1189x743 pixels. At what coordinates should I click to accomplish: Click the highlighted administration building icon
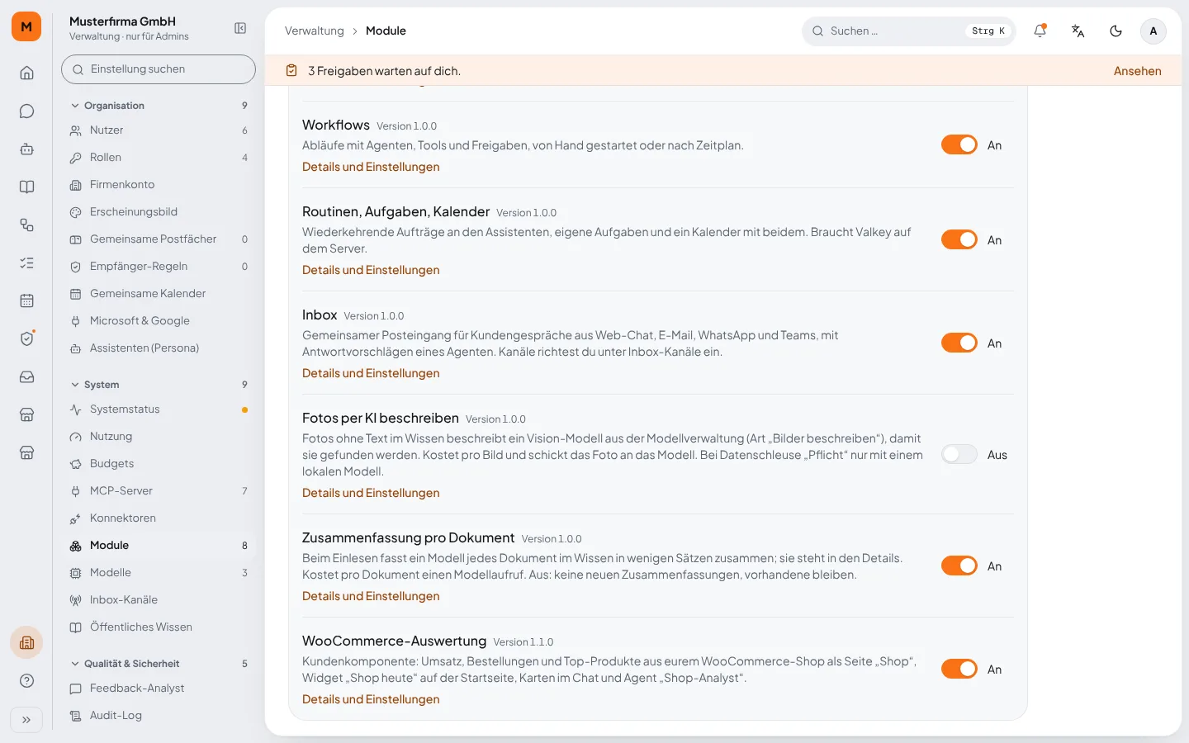tap(26, 642)
